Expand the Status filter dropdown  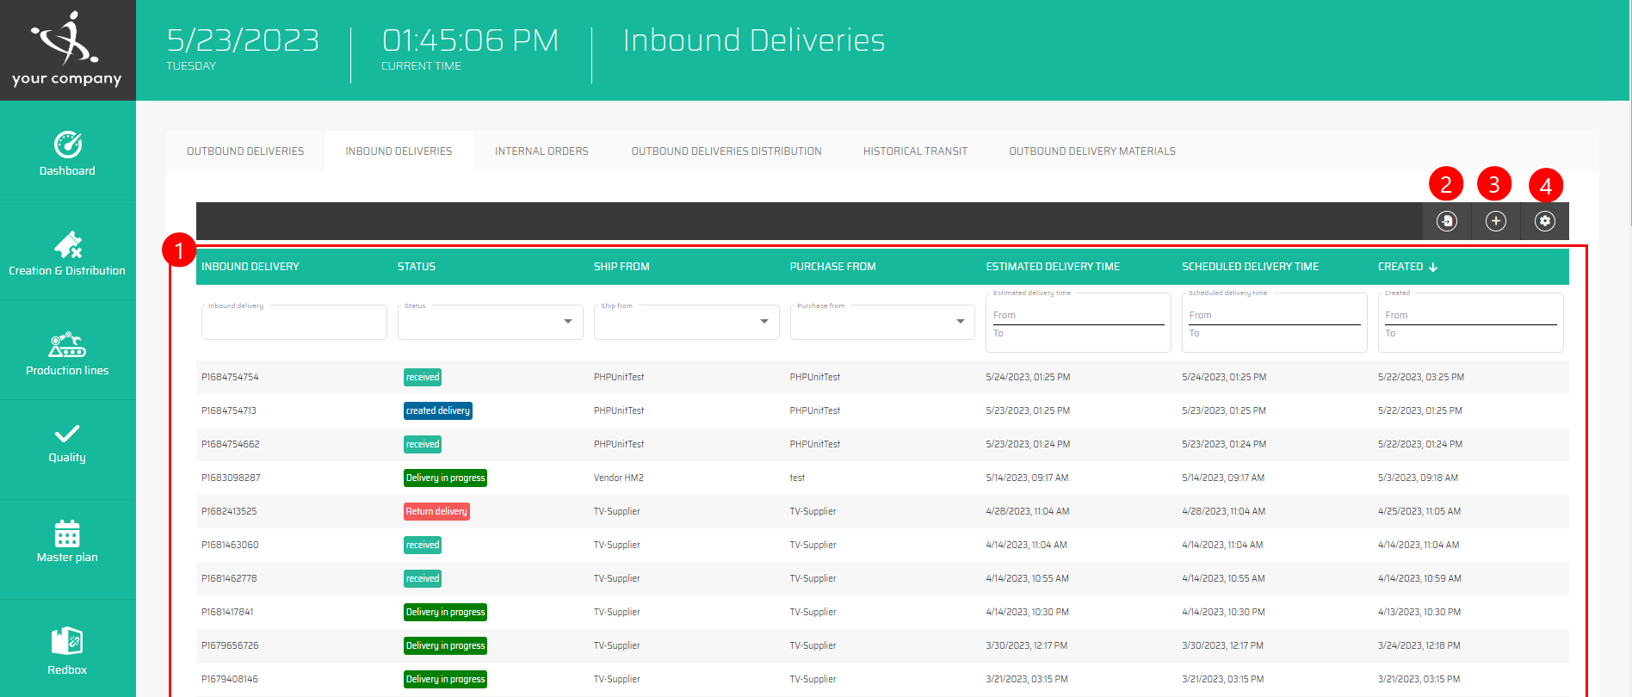[567, 322]
